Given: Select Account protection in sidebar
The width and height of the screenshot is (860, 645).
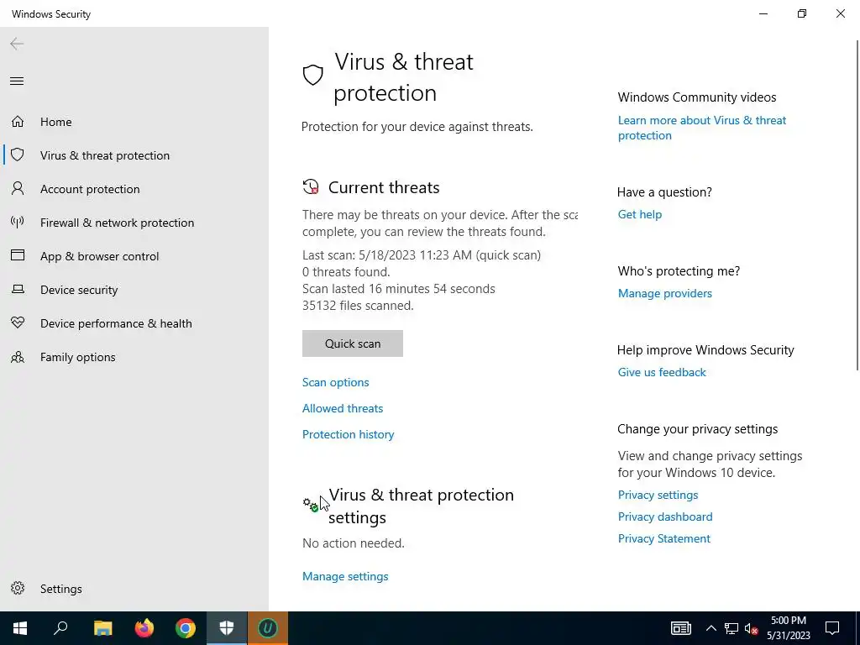Looking at the screenshot, I should [x=90, y=189].
